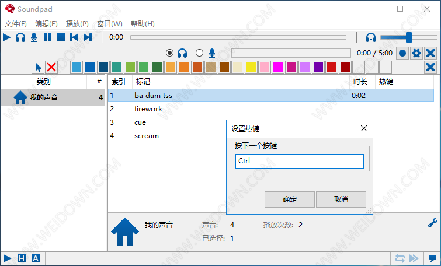
Task: Pick the yellow color swatch
Action: (x=251, y=67)
